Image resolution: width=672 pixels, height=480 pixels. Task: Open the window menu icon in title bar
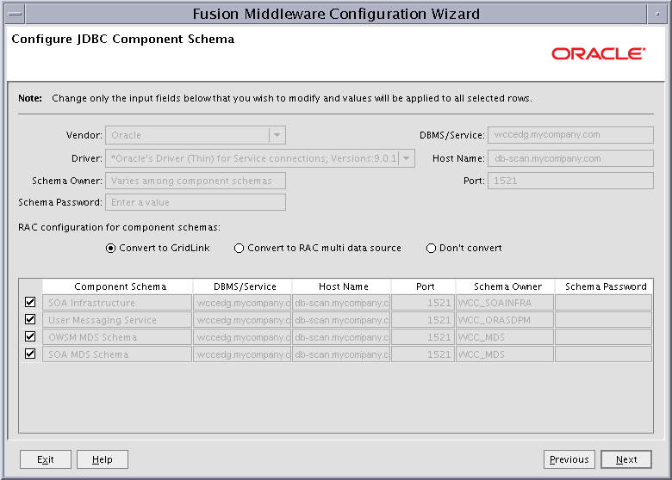click(16, 14)
